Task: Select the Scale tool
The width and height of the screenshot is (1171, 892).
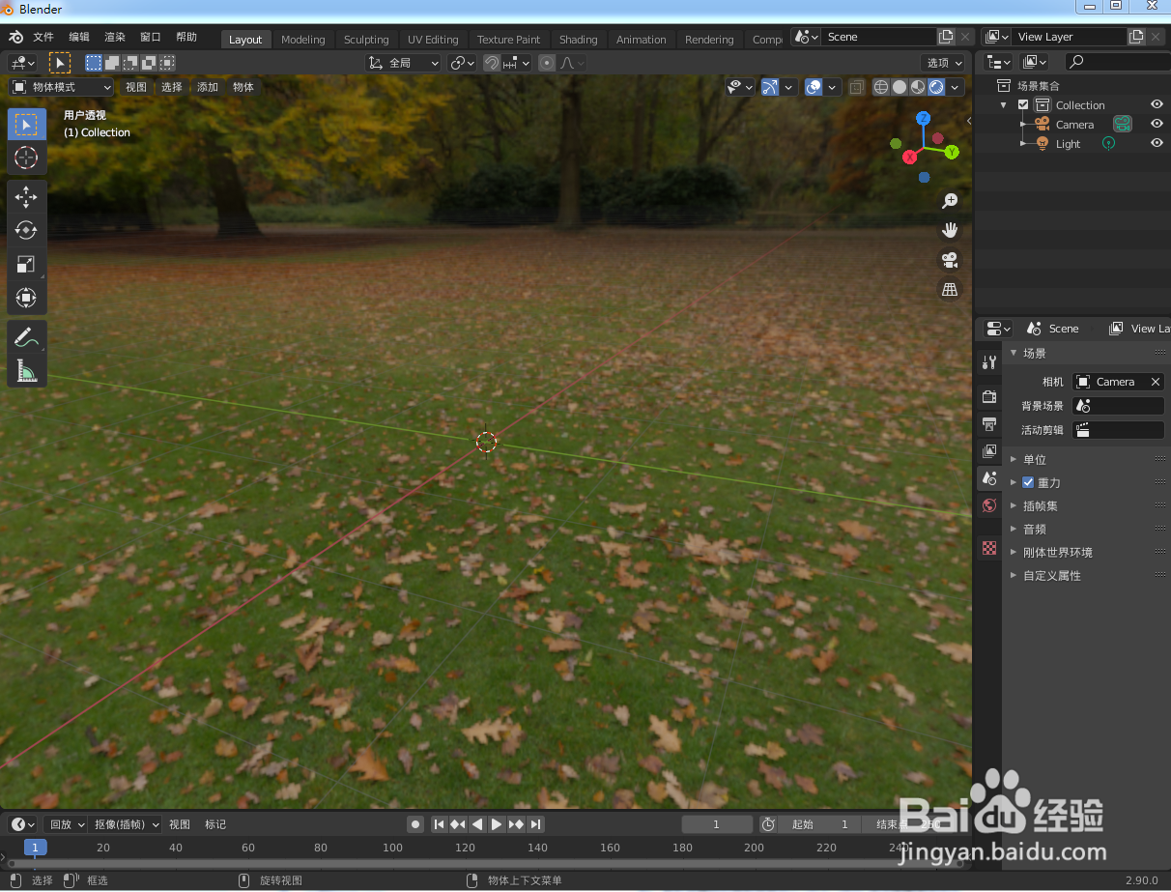Action: 26,264
